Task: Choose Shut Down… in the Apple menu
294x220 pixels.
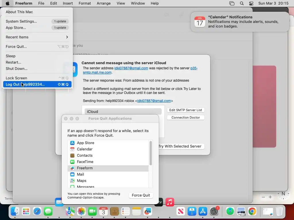Action: (37, 69)
